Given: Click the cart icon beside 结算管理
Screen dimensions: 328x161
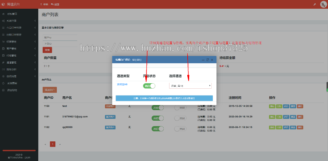Looking at the screenshot, I should pyautogui.click(x=3, y=42).
